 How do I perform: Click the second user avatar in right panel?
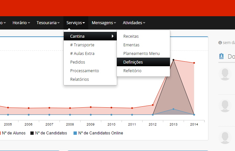tap(225, 106)
